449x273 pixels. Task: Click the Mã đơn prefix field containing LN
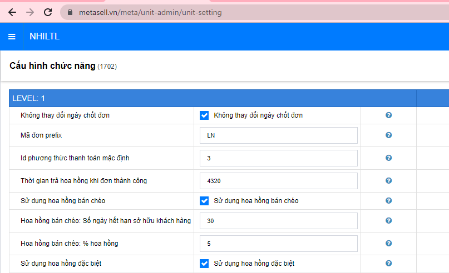coord(278,135)
